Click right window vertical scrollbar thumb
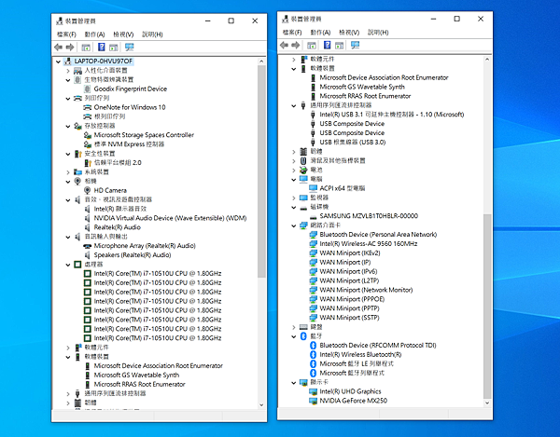This screenshot has height=437, width=560. (487, 306)
